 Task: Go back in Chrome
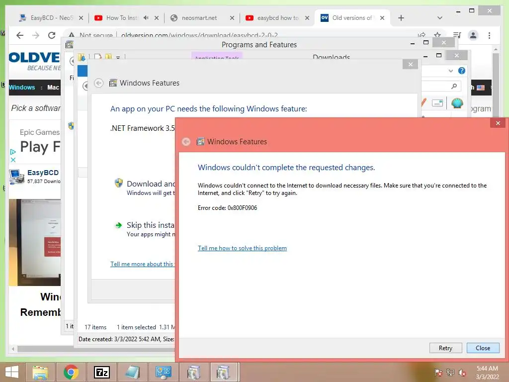coord(20,35)
